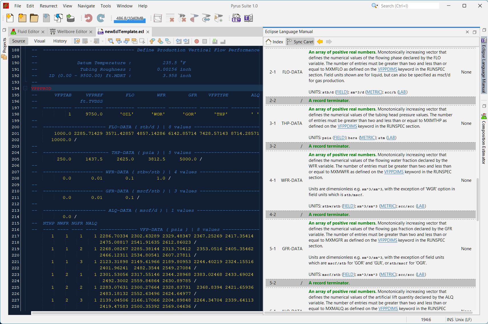
Task: Select the History view tab
Action: point(60,41)
